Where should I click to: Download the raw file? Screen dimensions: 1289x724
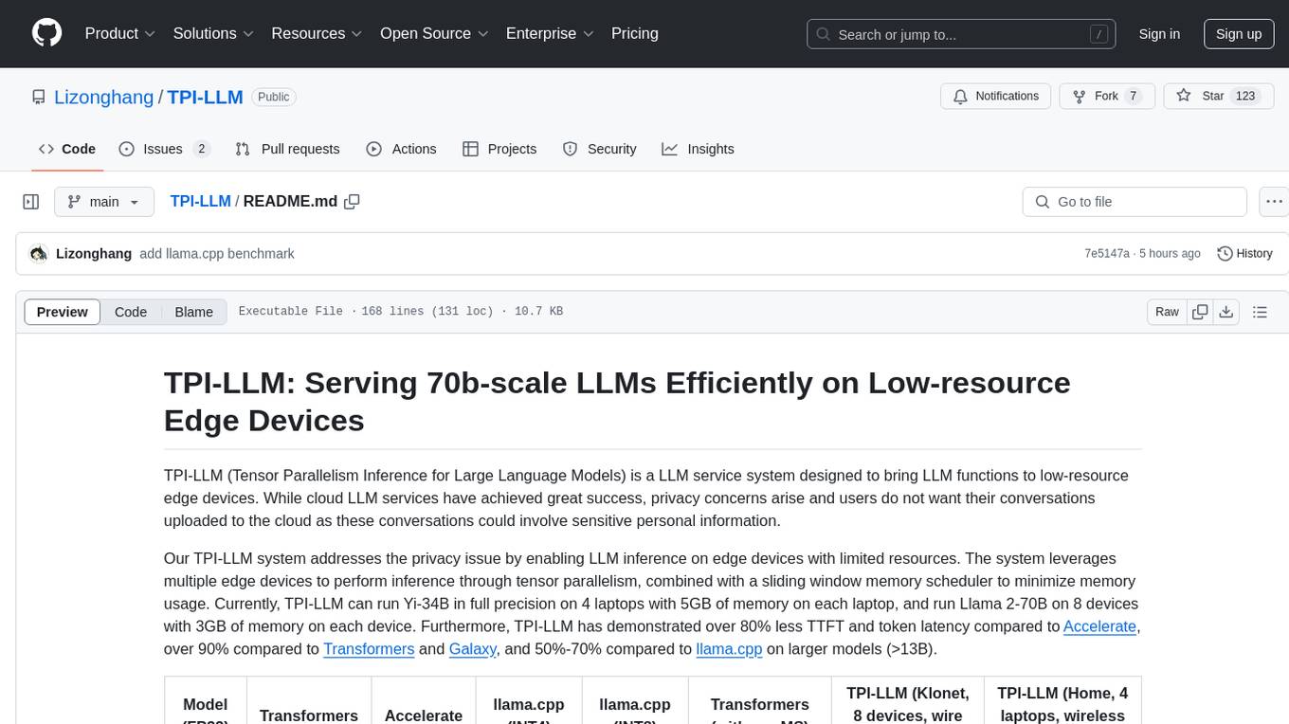point(1225,312)
